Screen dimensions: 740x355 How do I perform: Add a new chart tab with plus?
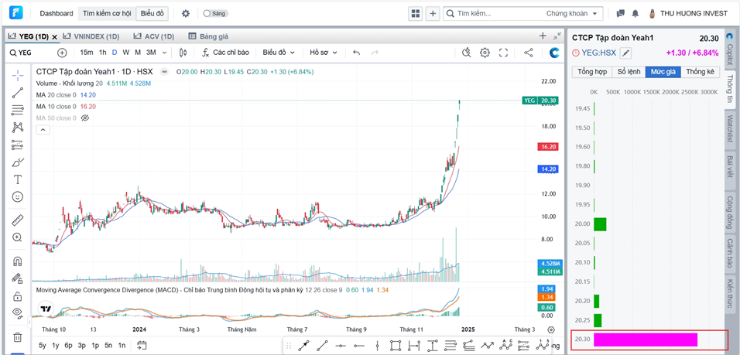coord(543,36)
